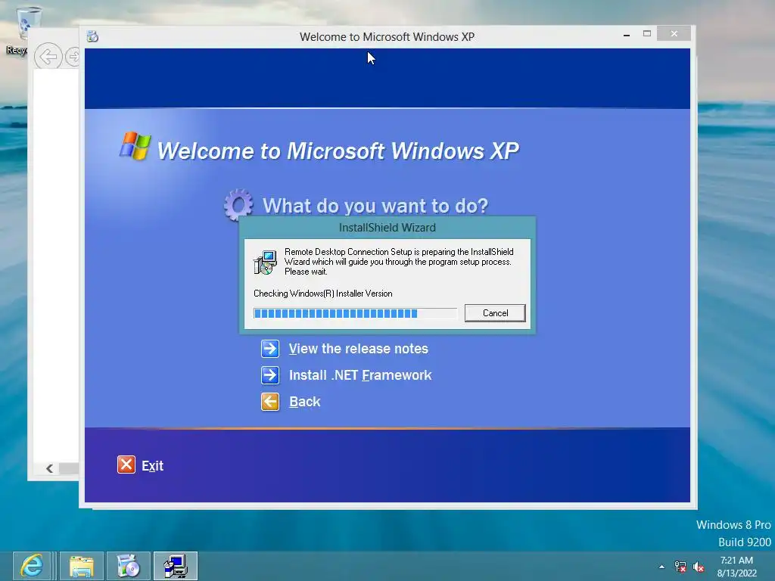Go Back to previous setup menu

click(304, 402)
